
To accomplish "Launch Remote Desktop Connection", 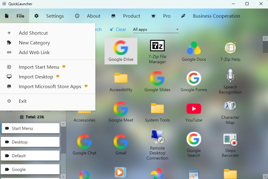I will (157, 145).
